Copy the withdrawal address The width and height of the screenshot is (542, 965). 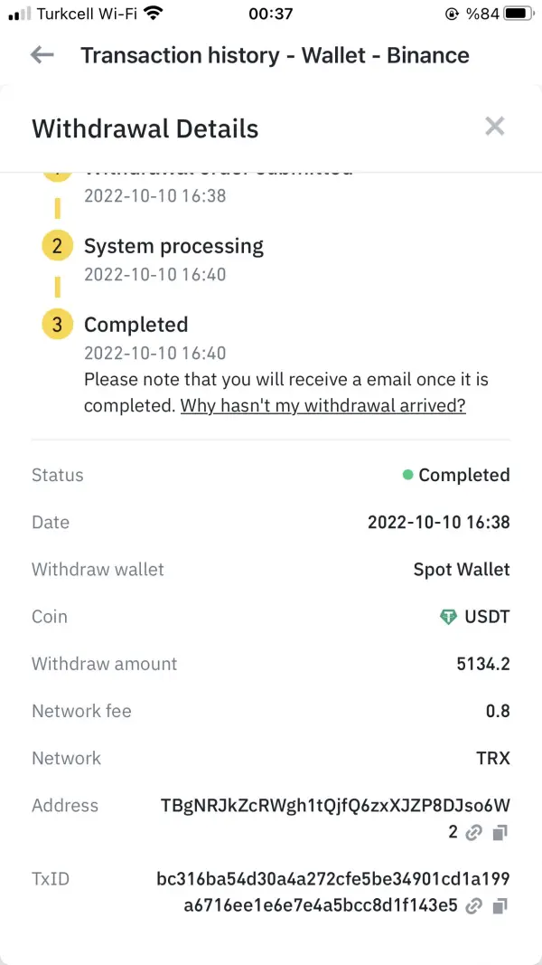[x=501, y=833]
